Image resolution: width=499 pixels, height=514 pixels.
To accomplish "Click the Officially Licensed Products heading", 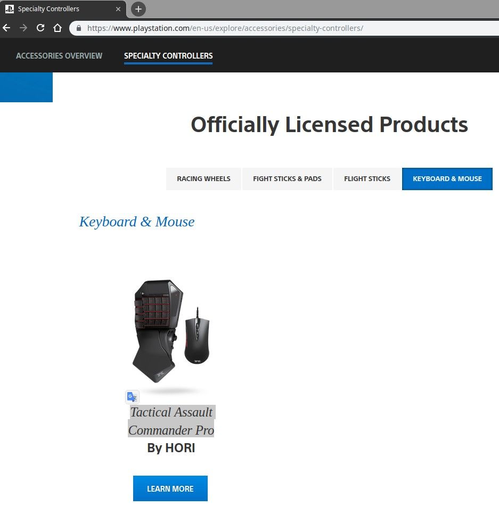I will (x=329, y=125).
